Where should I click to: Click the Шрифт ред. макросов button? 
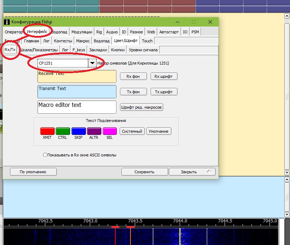point(141,107)
